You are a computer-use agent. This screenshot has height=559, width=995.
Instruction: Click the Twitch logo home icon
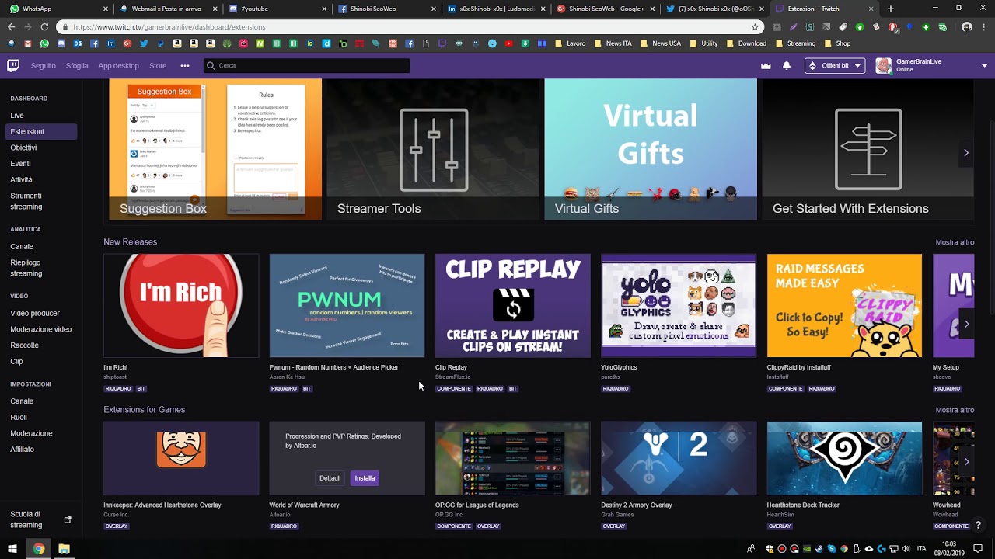pos(13,65)
